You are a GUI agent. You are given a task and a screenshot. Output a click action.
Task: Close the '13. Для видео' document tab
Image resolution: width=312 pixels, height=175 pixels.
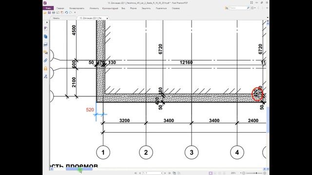click(x=107, y=18)
